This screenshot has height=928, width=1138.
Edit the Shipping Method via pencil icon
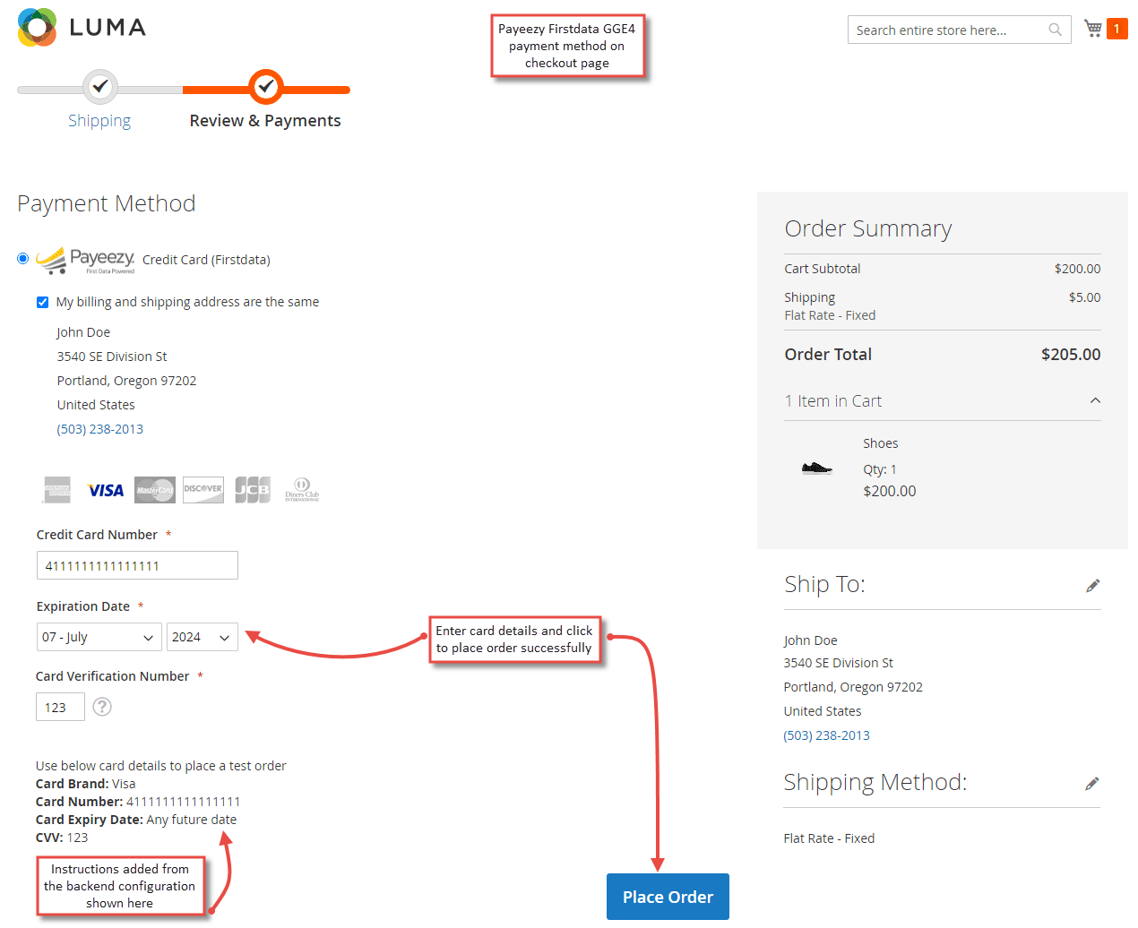[x=1093, y=783]
